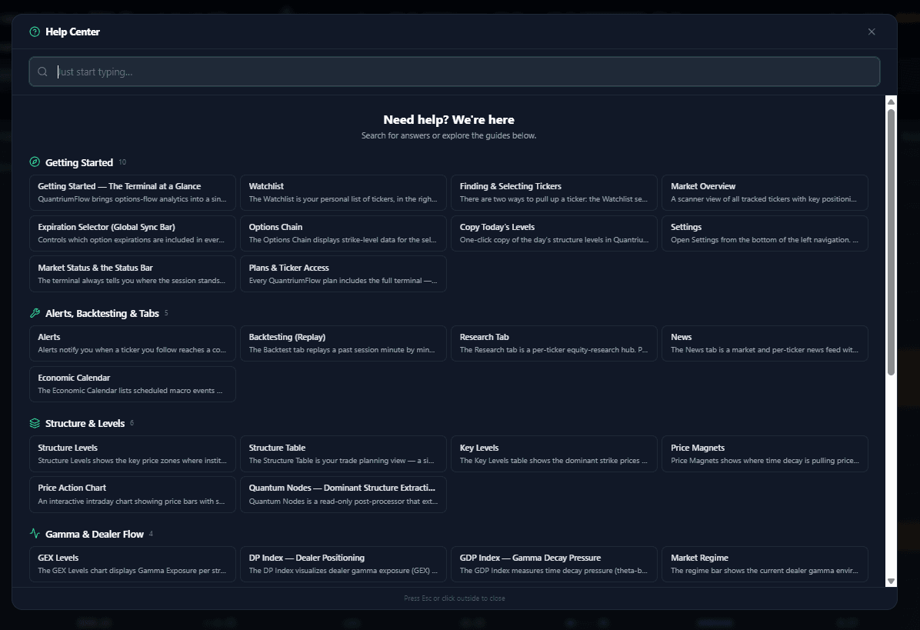Viewport: 920px width, 630px height.
Task: Click the Structure & Levels layers icon
Action: pos(35,424)
